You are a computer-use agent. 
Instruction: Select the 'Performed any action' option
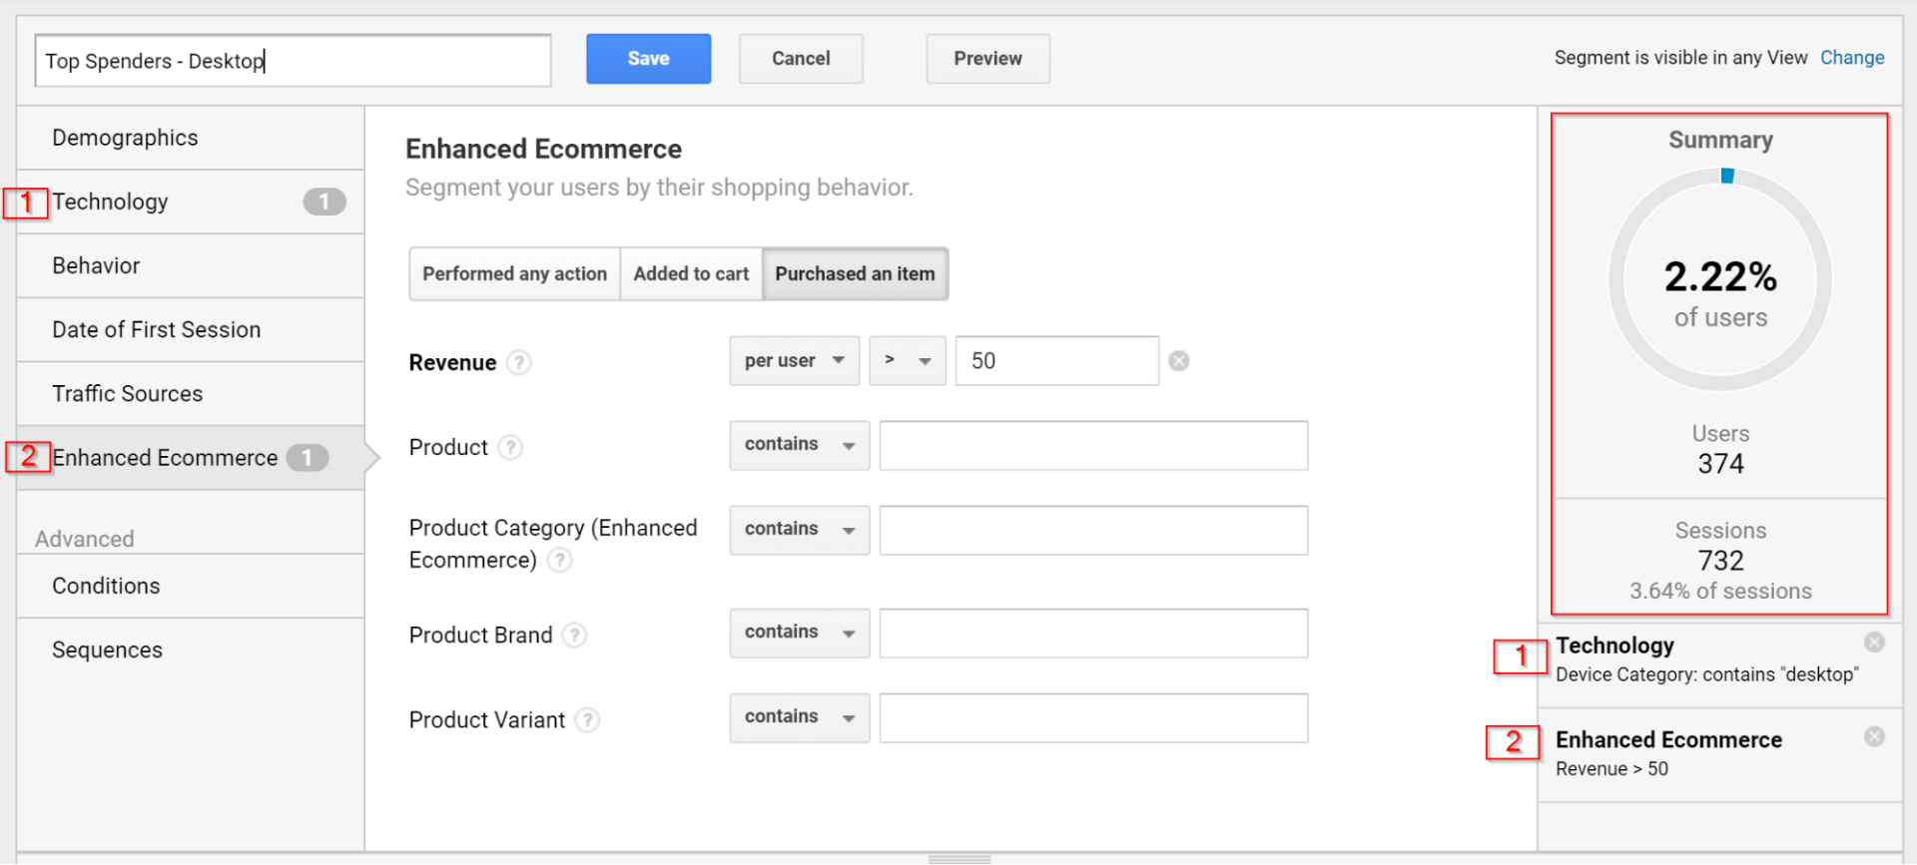[x=514, y=273]
